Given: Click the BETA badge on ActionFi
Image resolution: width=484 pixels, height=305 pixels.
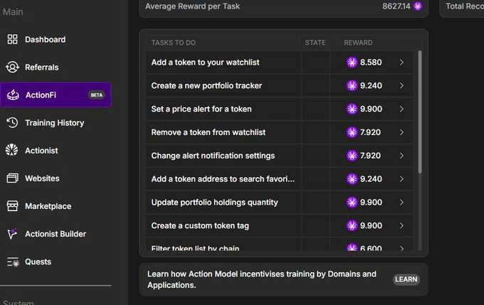Looking at the screenshot, I should coord(96,95).
